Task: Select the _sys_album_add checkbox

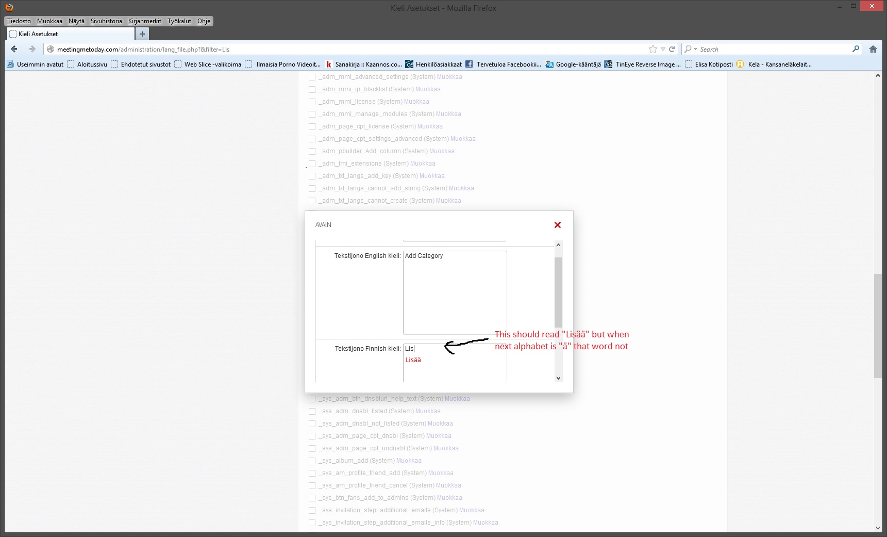Action: click(x=312, y=461)
